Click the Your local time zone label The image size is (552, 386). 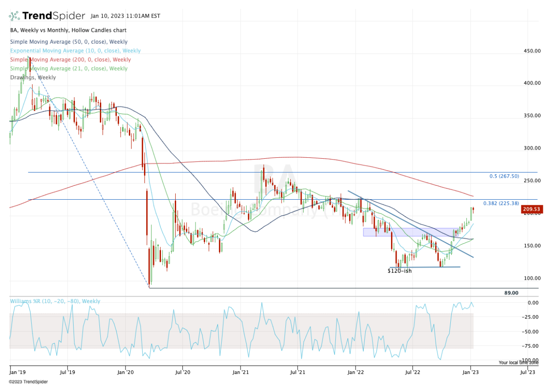click(518, 363)
